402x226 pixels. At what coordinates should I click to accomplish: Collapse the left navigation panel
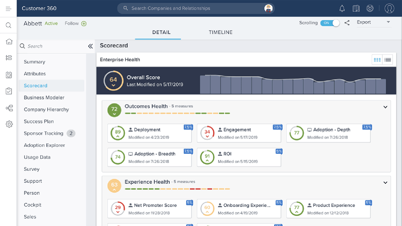pos(90,46)
